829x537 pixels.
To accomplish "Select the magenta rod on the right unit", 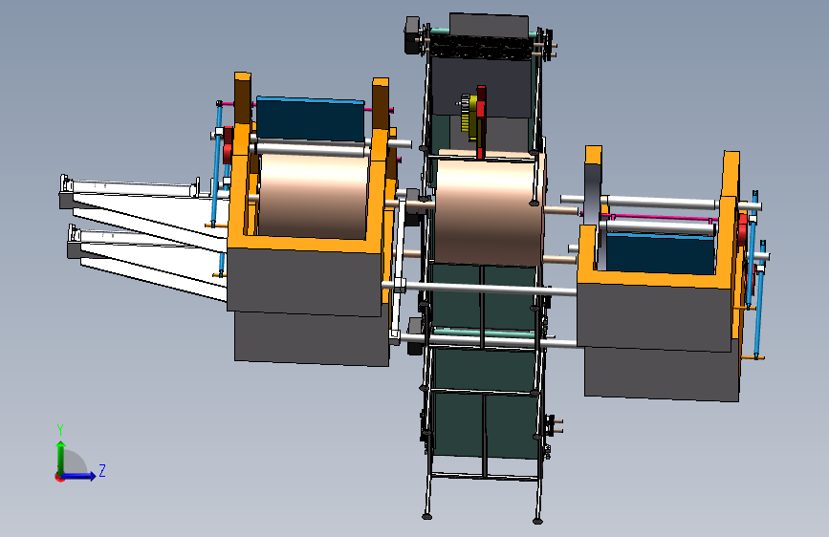I will coord(661,217).
